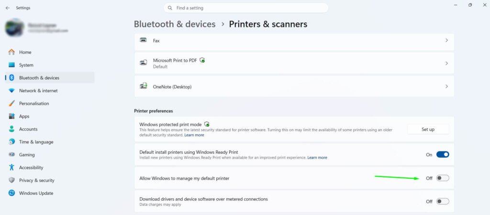Click the Network wifi icon

[11, 90]
